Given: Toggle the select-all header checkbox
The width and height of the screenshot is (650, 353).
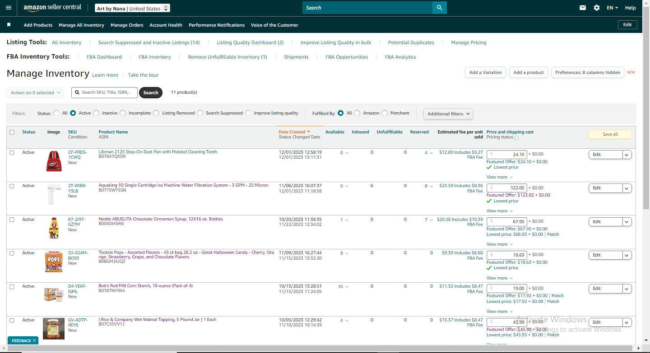Looking at the screenshot, I should 12,132.
